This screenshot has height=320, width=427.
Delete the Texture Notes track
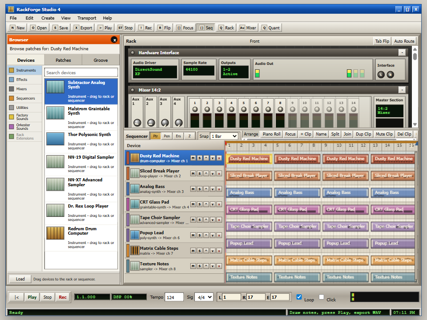219,266
